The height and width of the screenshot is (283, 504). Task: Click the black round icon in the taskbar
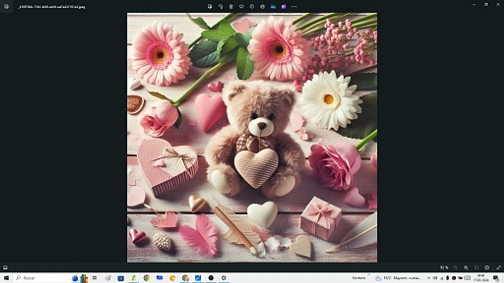coord(211,278)
